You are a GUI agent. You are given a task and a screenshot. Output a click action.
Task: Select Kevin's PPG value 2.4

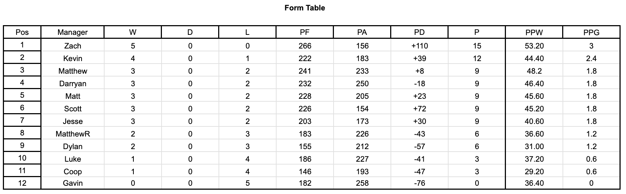pos(591,59)
